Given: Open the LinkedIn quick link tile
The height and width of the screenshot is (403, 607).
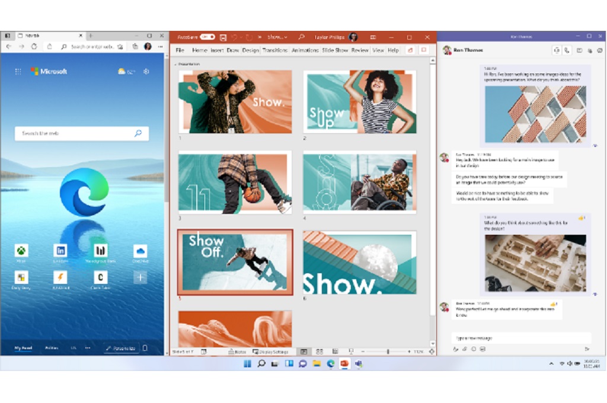Looking at the screenshot, I should 60,250.
